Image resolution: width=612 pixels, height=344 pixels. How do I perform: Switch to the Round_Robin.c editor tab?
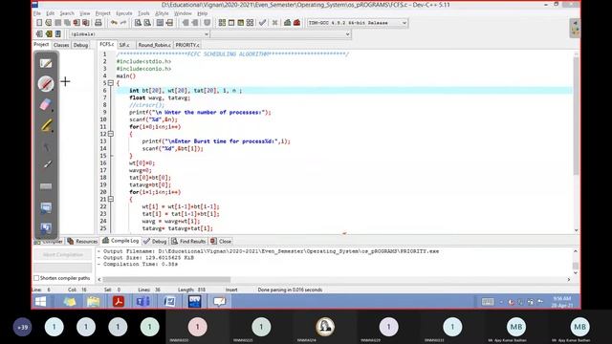click(x=155, y=45)
